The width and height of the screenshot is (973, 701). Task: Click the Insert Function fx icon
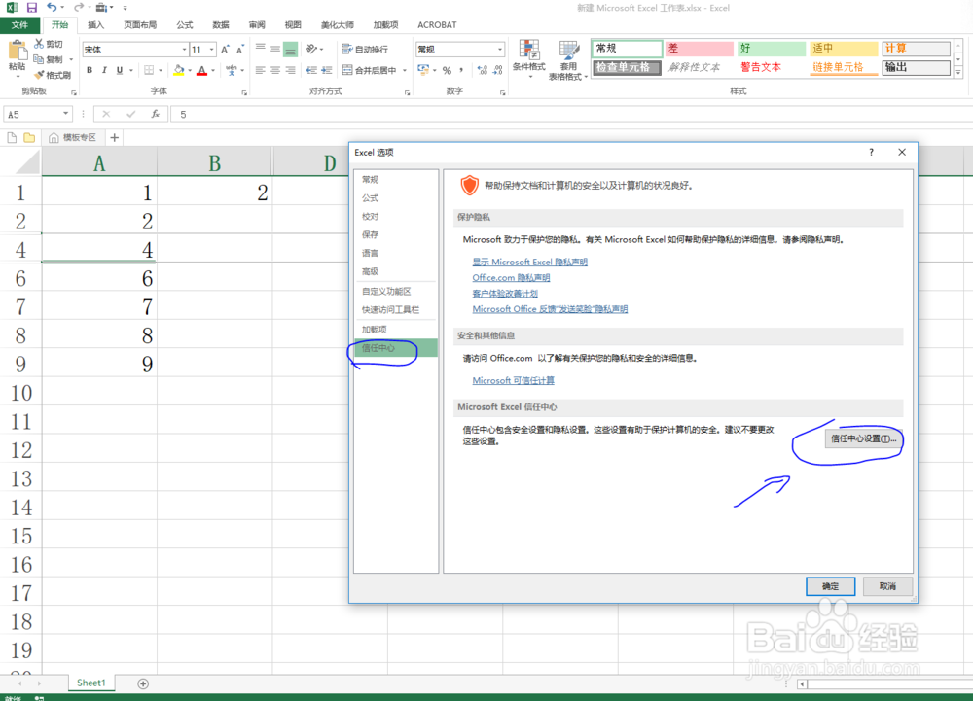click(155, 114)
